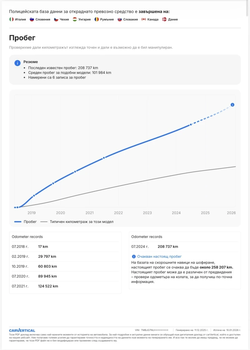
Task: Click the info icon beside Резюме
Action: (x=17, y=63)
